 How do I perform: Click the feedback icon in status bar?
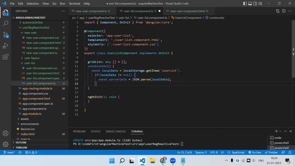pyautogui.click(x=283, y=153)
